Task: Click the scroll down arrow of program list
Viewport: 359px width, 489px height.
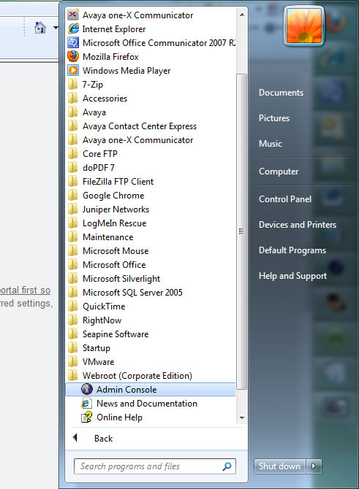Action: (x=242, y=417)
